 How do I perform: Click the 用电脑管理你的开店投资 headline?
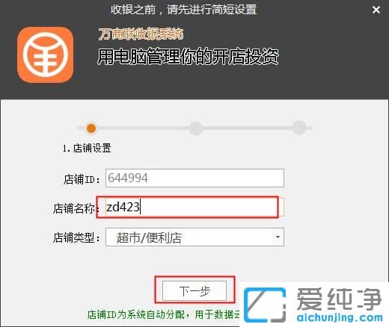coord(188,57)
